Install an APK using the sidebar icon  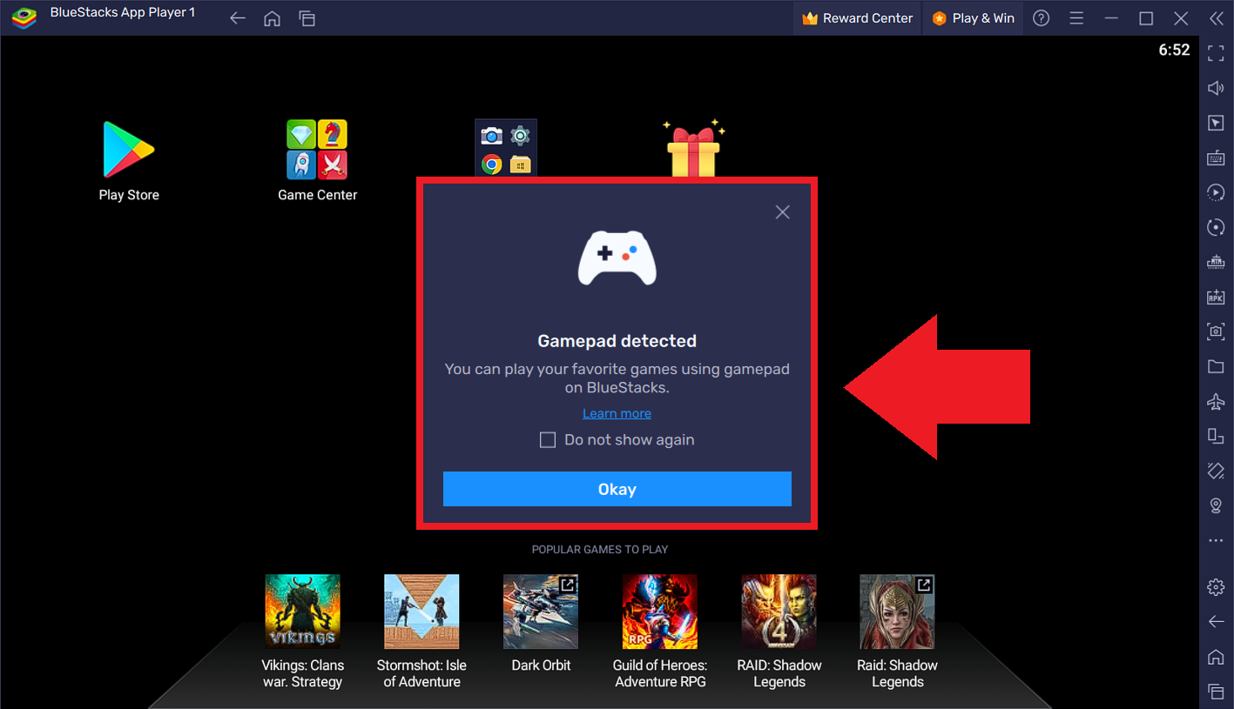click(1215, 297)
